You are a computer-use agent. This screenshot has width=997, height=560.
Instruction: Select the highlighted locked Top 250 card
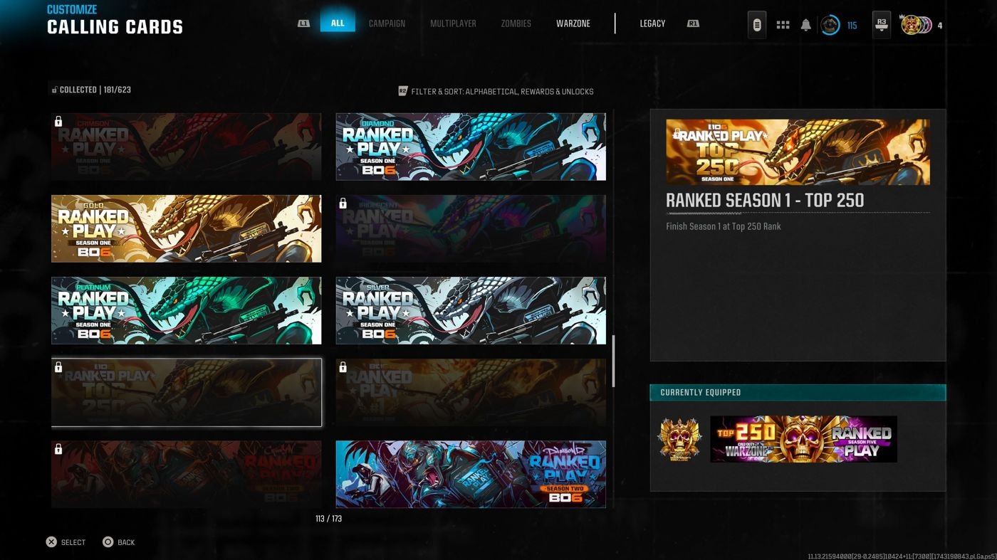187,392
